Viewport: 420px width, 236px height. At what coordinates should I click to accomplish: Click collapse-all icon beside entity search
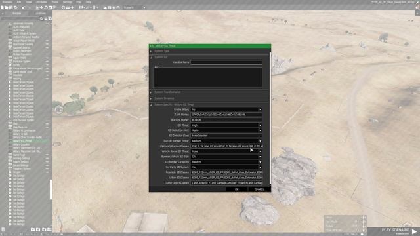pyautogui.click(x=46, y=19)
